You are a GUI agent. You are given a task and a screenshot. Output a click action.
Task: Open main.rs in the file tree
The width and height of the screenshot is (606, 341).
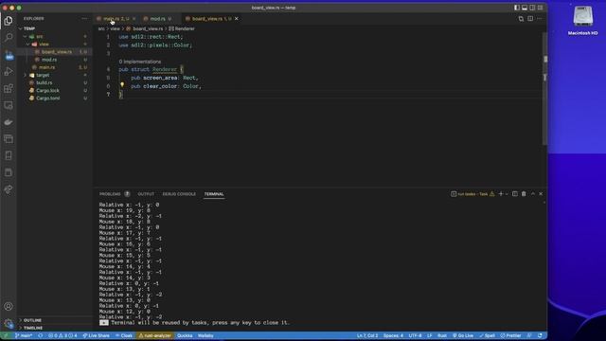(x=46, y=67)
